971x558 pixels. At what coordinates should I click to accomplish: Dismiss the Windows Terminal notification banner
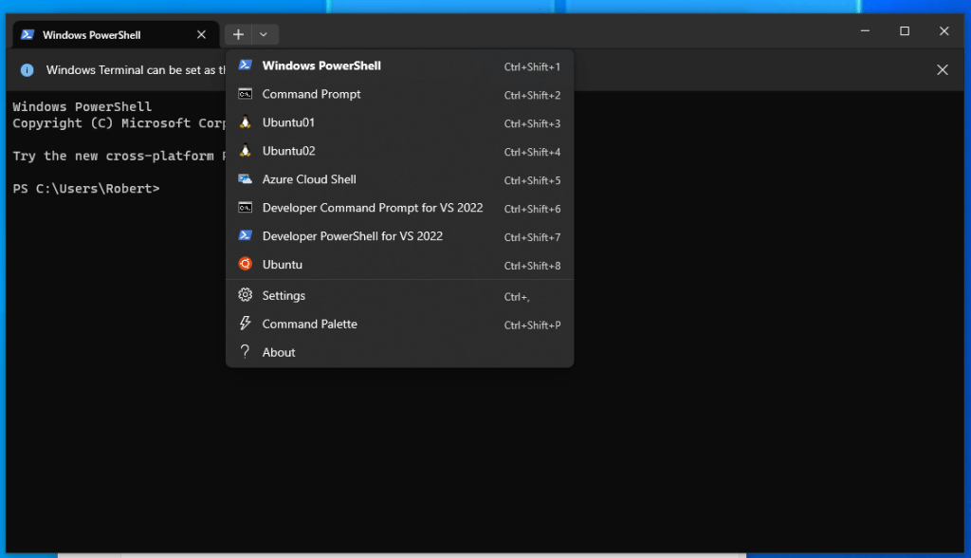point(942,69)
